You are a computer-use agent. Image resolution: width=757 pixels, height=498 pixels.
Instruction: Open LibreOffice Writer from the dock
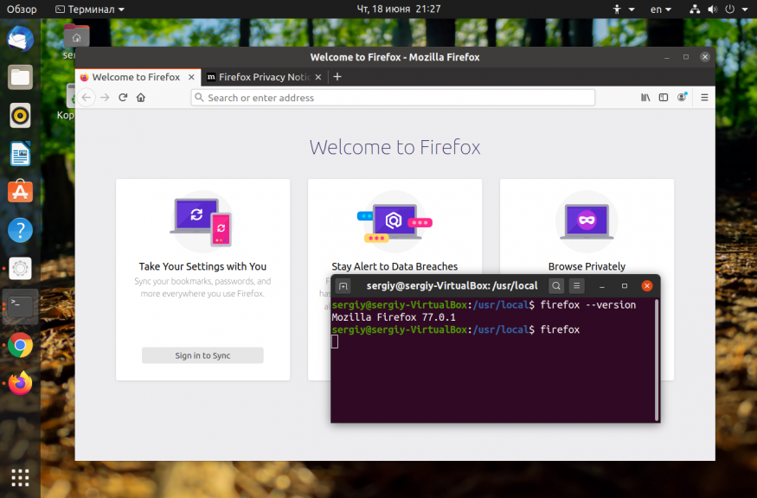coord(20,153)
